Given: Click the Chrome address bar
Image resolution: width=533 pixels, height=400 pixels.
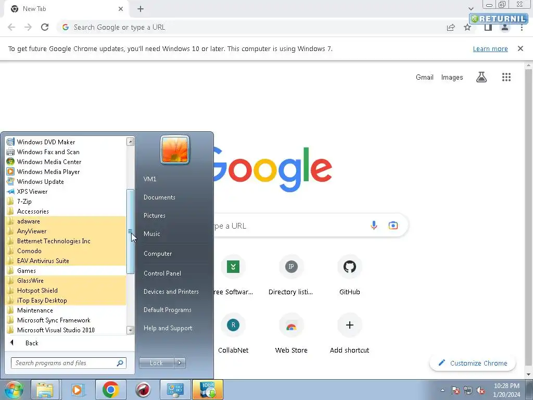Looking at the screenshot, I should (251, 27).
